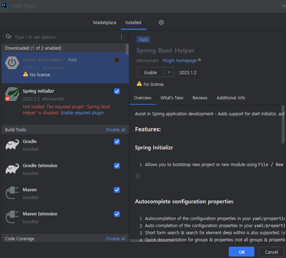286x258 pixels.
Task: Untick the Maven Extension checkbox
Action: click(x=117, y=214)
